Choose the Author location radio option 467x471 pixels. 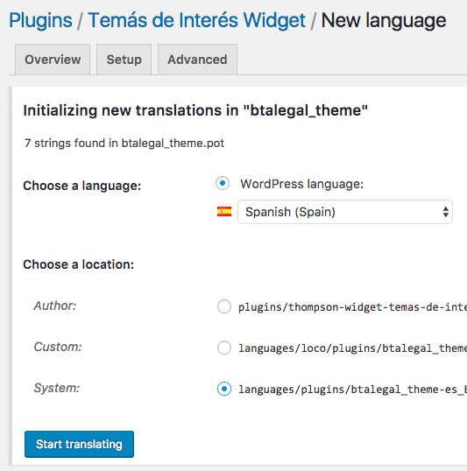(224, 306)
